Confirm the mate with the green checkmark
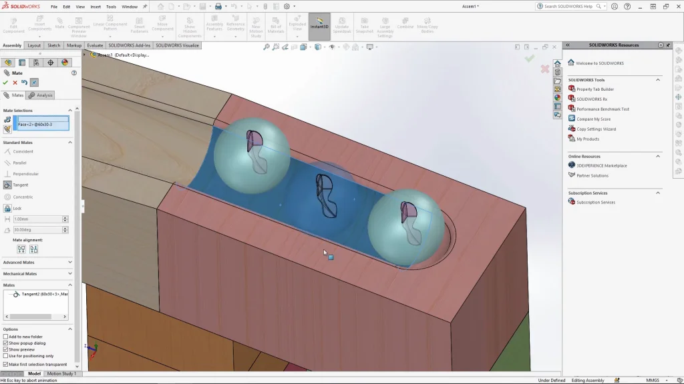Screen dimensions: 684x384 (6, 83)
